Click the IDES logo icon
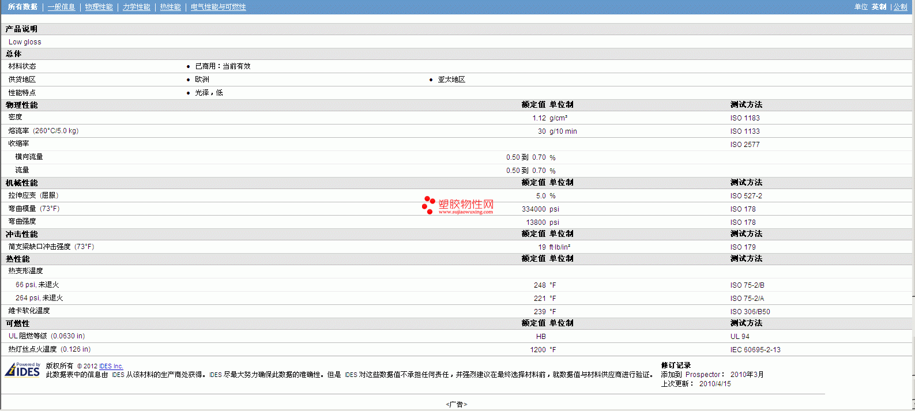This screenshot has width=915, height=411. click(22, 369)
